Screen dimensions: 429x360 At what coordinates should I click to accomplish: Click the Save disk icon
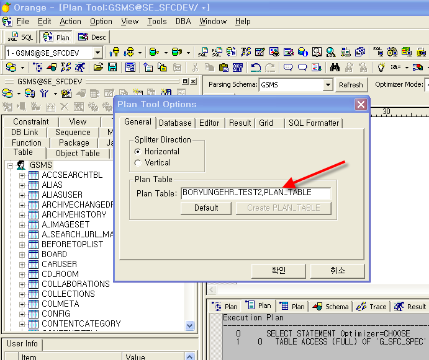(x=112, y=67)
